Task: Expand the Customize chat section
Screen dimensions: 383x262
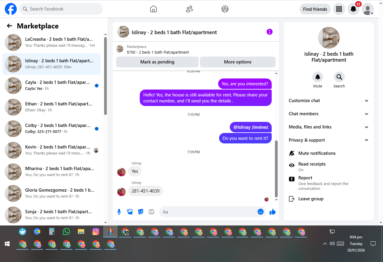Action: (x=329, y=101)
